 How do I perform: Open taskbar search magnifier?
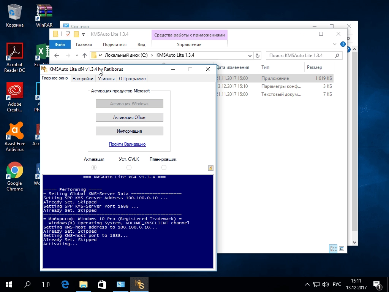point(27,284)
